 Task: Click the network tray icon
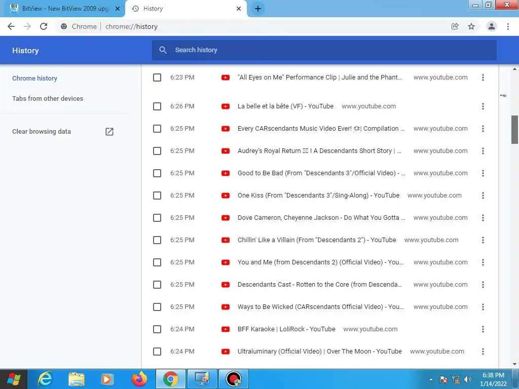[456, 379]
